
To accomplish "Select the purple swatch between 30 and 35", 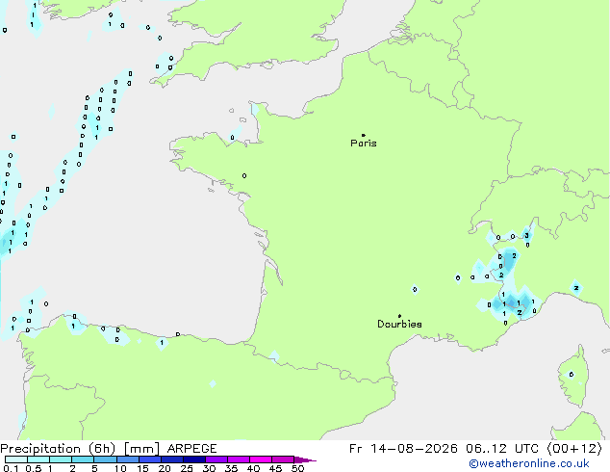I will [216, 459].
